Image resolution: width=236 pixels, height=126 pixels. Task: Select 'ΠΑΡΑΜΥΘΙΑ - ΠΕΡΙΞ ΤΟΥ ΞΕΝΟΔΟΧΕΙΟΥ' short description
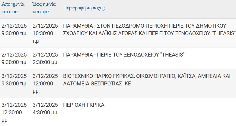(x=124, y=55)
